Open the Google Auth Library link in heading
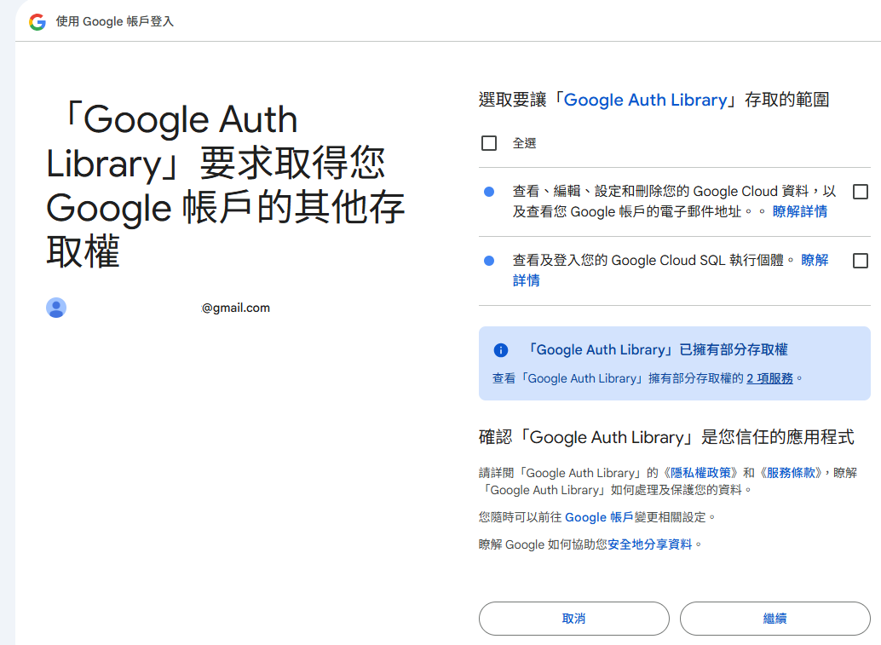881x645 pixels. pyautogui.click(x=646, y=100)
